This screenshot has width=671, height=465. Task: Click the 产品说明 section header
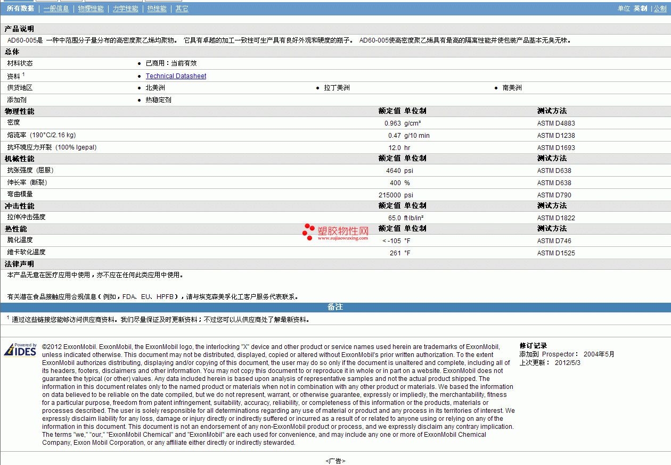[19, 29]
